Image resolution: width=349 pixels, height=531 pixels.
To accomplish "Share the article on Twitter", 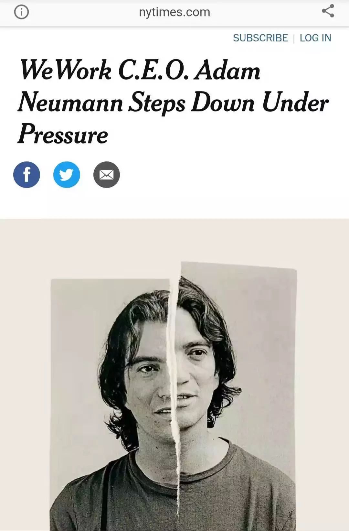I will [67, 175].
